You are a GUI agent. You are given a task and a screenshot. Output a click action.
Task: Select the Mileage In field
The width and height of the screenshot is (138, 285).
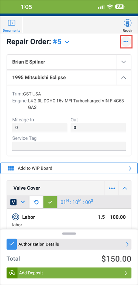click(40, 128)
